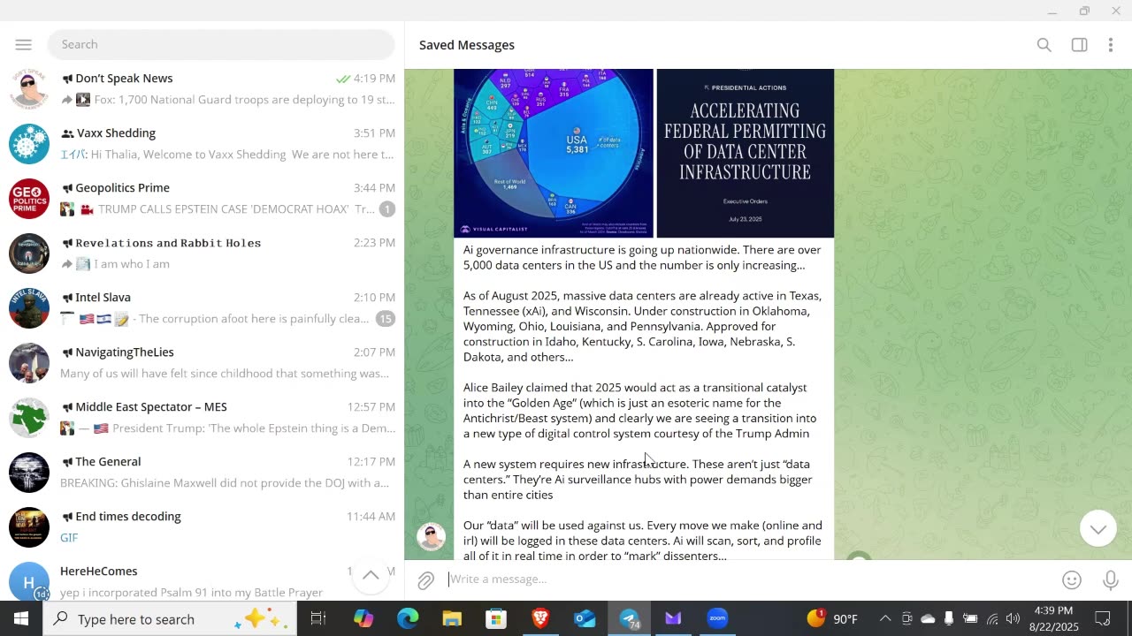Open Zoom from taskbar
Viewport: 1132px width, 636px height.
click(717, 619)
